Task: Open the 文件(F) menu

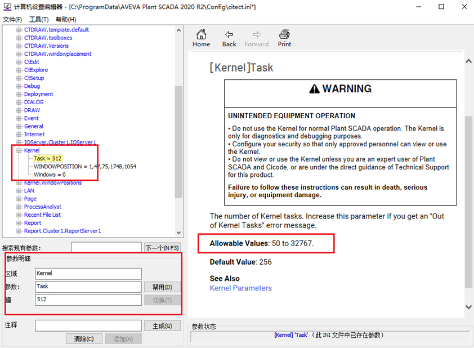Action: [12, 19]
